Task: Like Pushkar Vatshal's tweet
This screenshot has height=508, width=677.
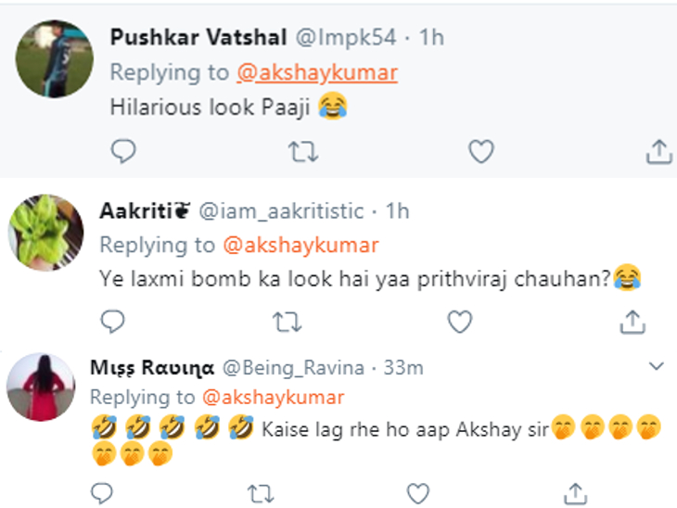Action: pos(480,151)
